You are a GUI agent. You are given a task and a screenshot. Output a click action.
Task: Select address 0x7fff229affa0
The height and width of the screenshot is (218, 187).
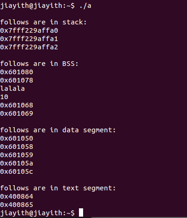[x=29, y=30]
